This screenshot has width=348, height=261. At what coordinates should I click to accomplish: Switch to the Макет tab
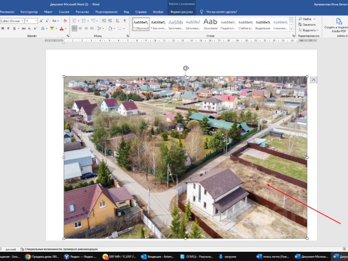click(x=48, y=11)
